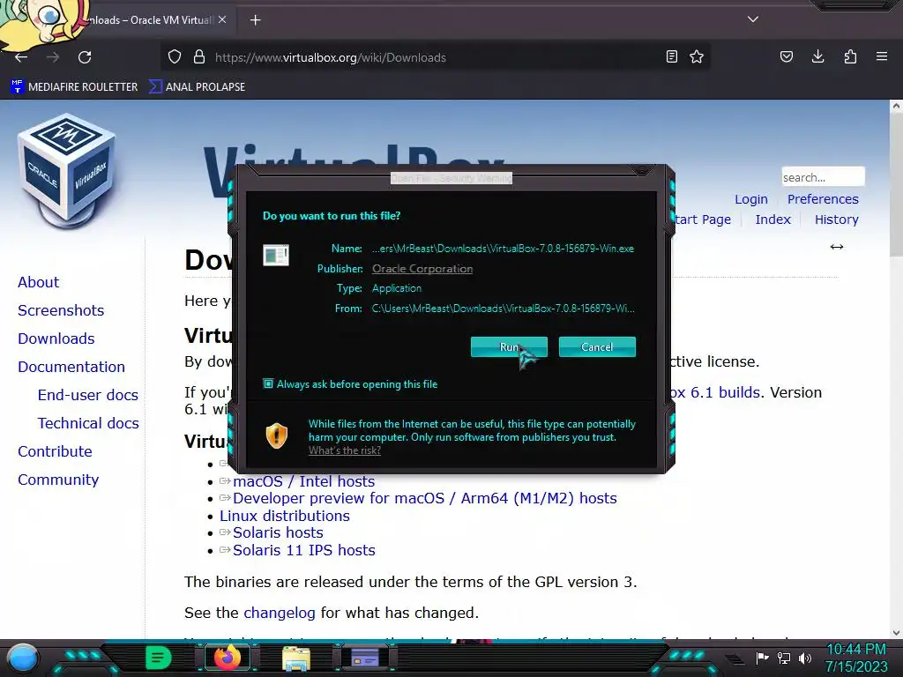Reload the VirtualBox downloads page
Viewport: 903px width, 677px height.
[85, 57]
